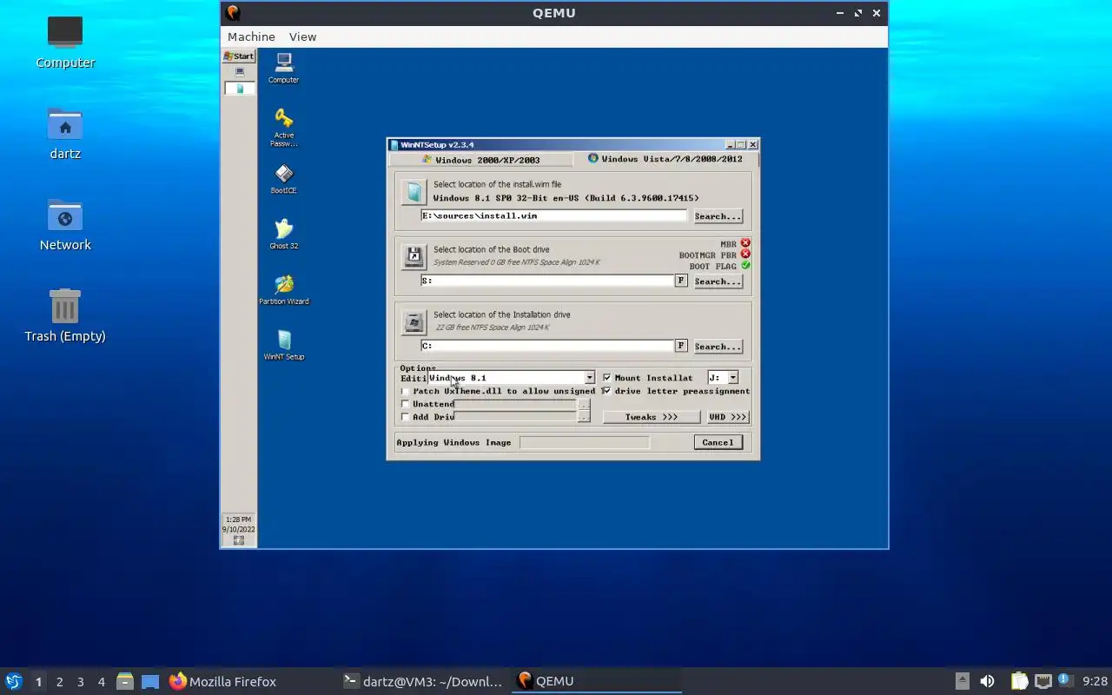Click the E:\sources\install.wim path field
The width and height of the screenshot is (1112, 695).
553,215
